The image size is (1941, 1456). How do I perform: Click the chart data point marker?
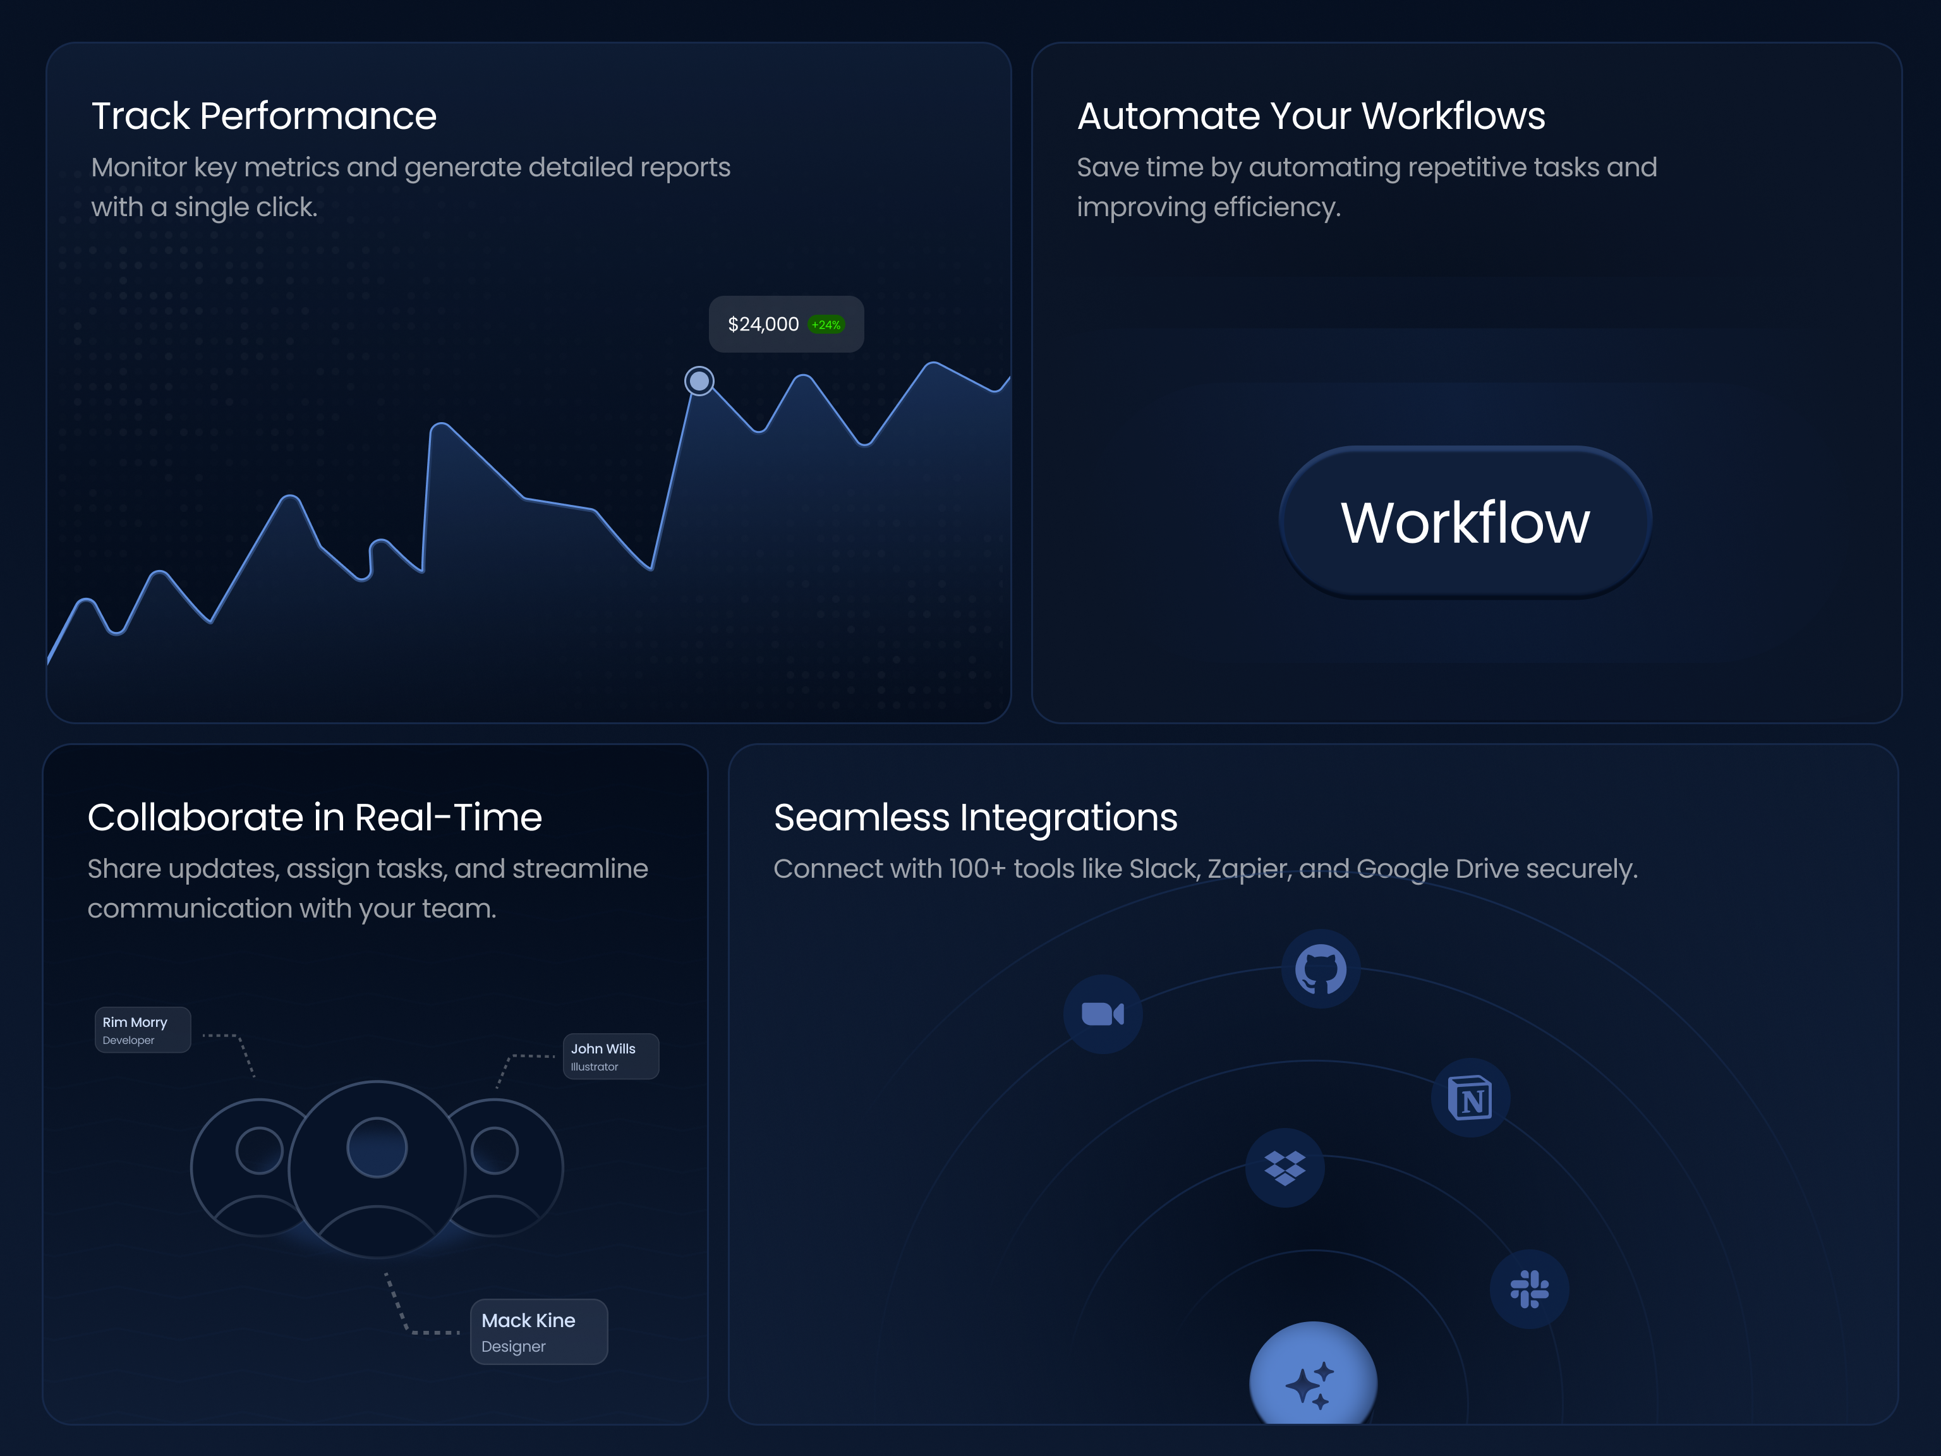[699, 381]
